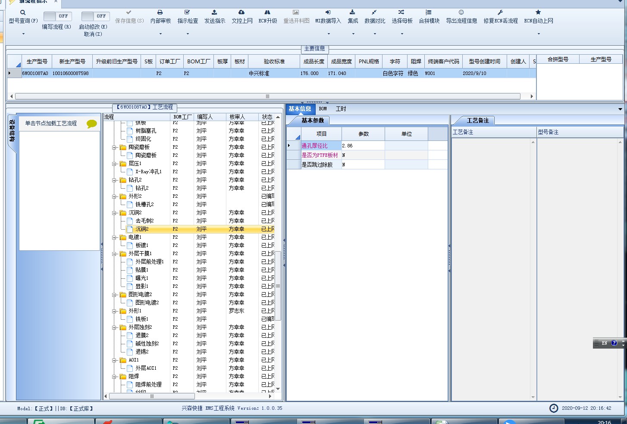
Task: Select the 工艺备注 tab
Action: (478, 121)
